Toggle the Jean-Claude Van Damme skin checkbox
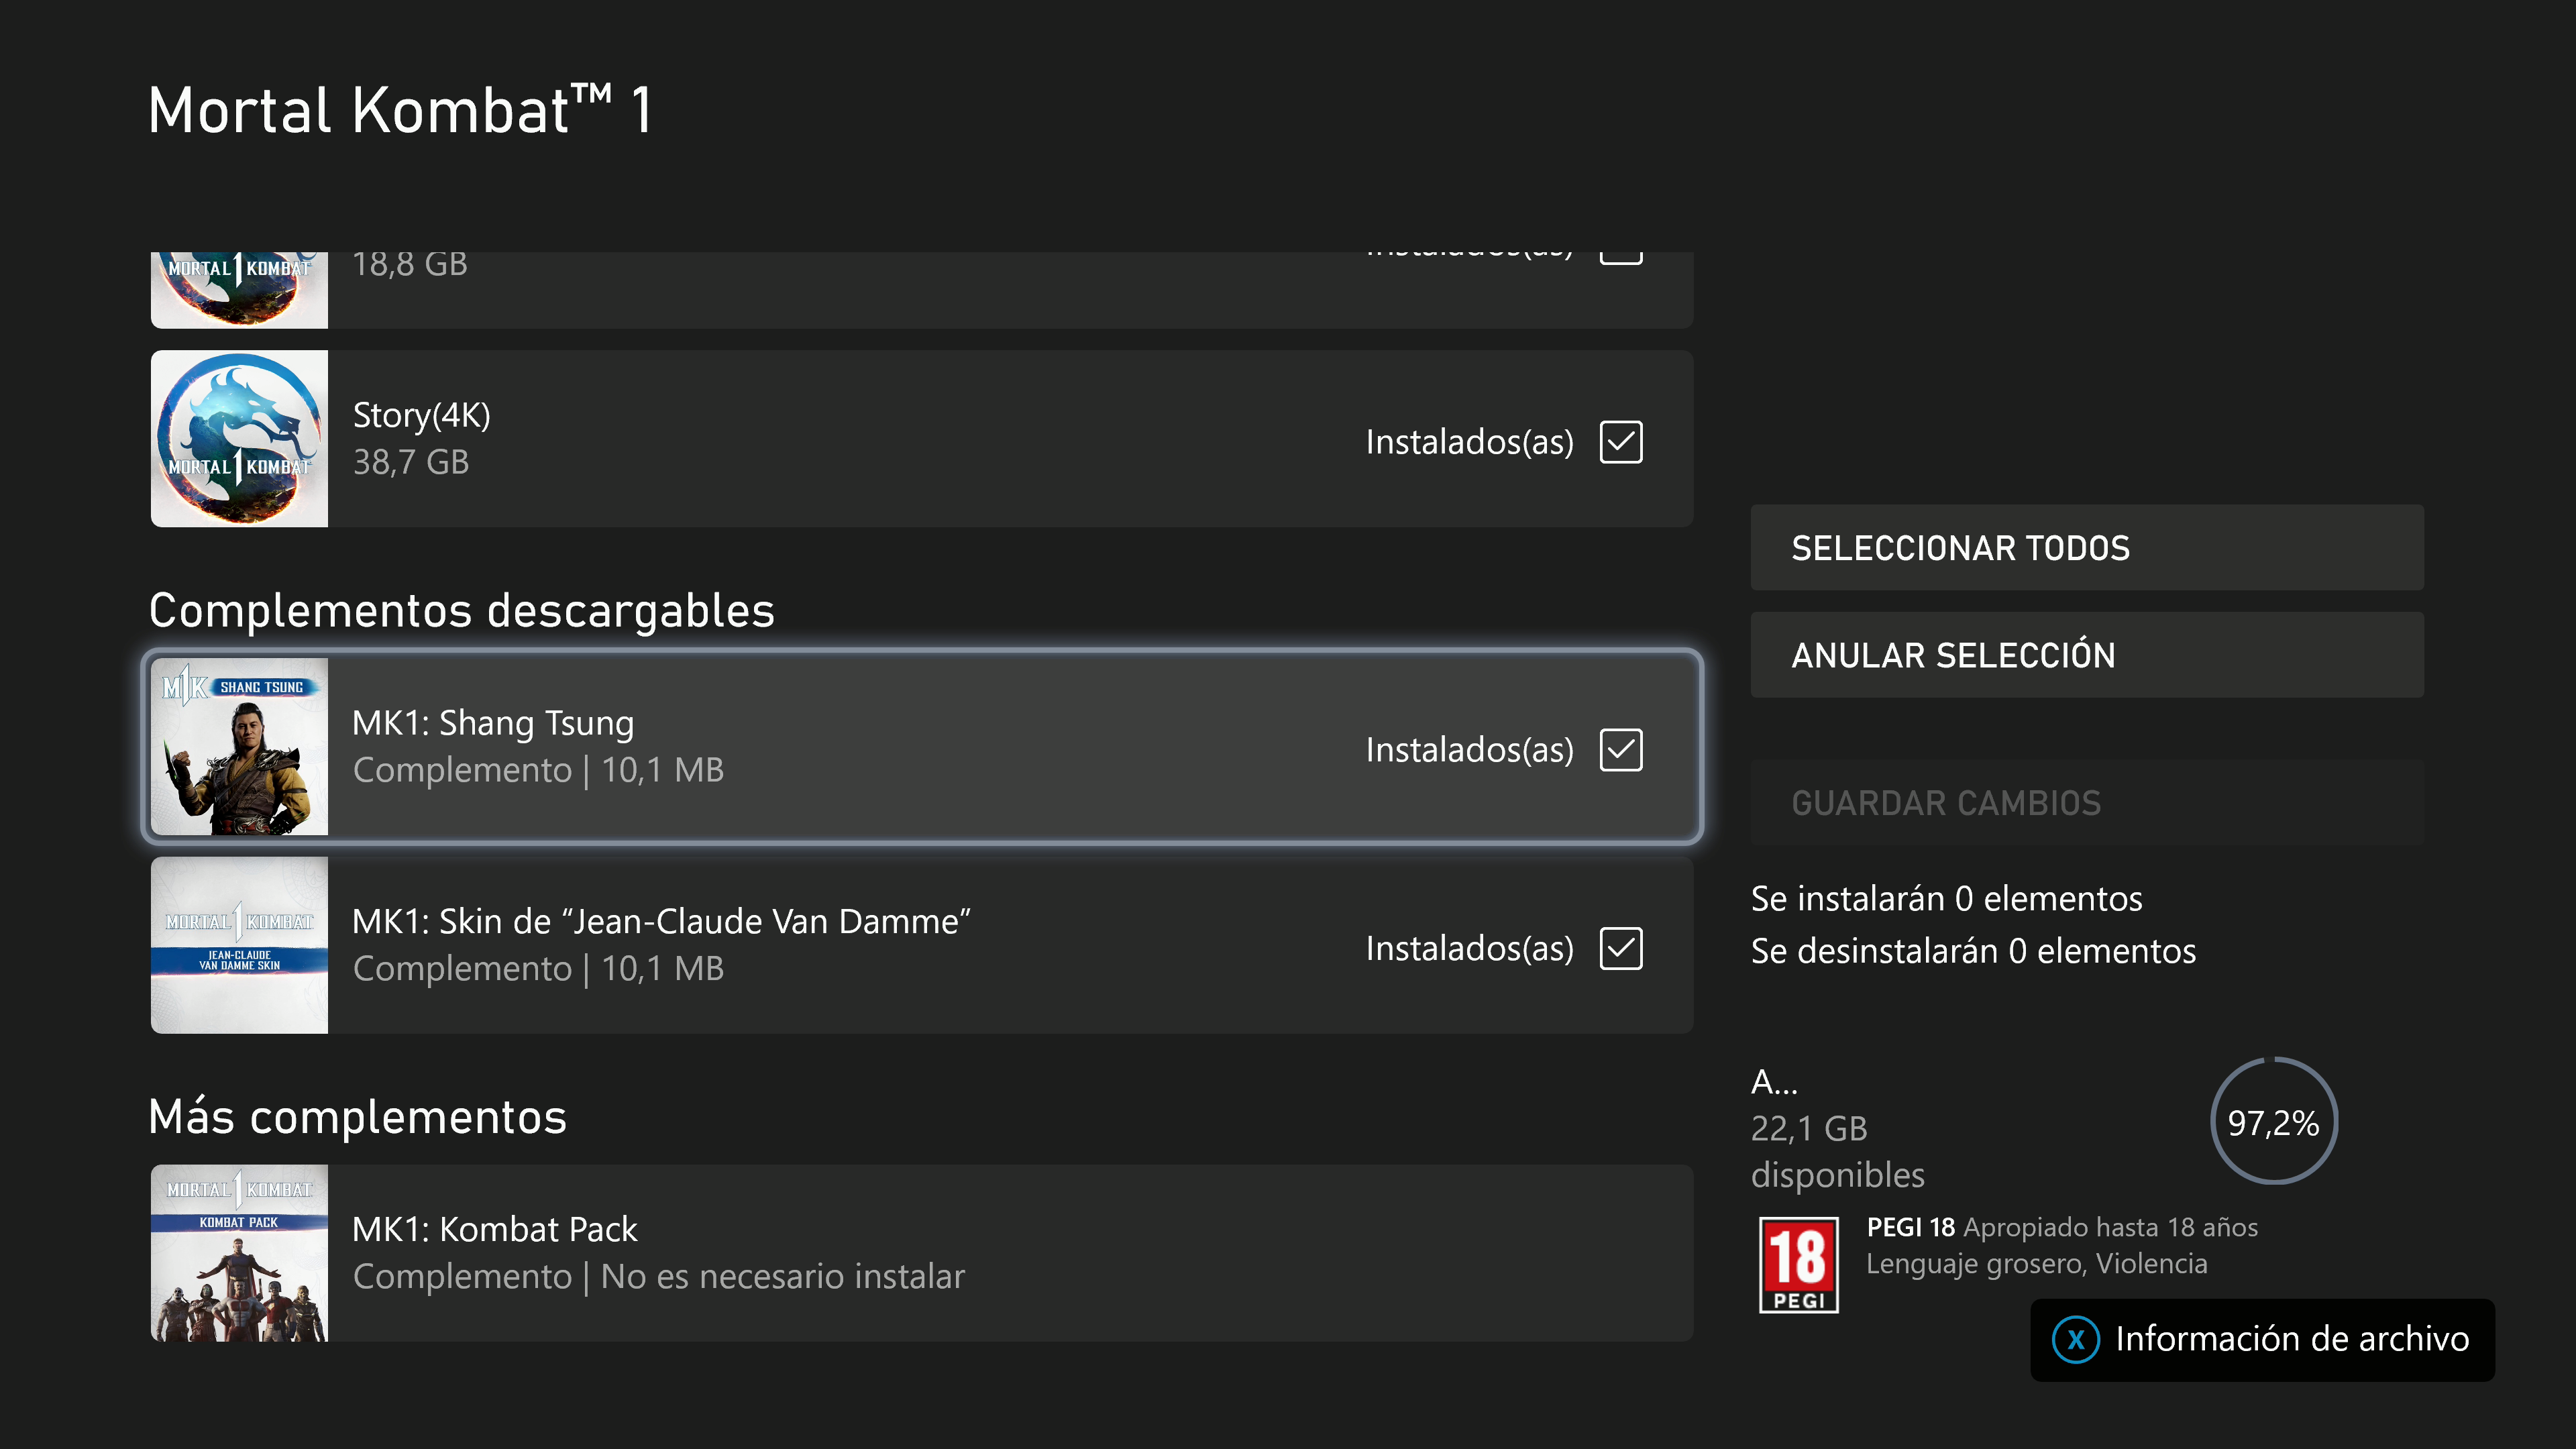2576x1449 pixels. (1620, 947)
